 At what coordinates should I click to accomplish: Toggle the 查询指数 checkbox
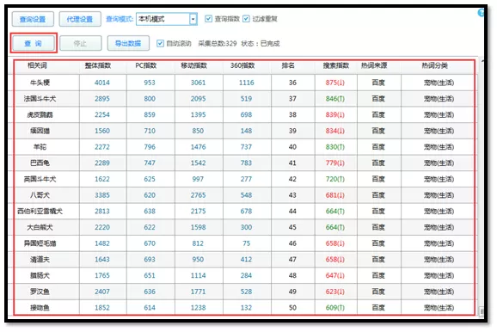(x=208, y=19)
